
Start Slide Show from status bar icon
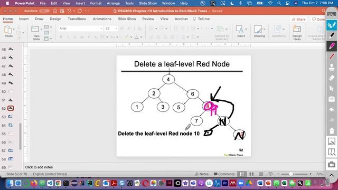(270, 174)
